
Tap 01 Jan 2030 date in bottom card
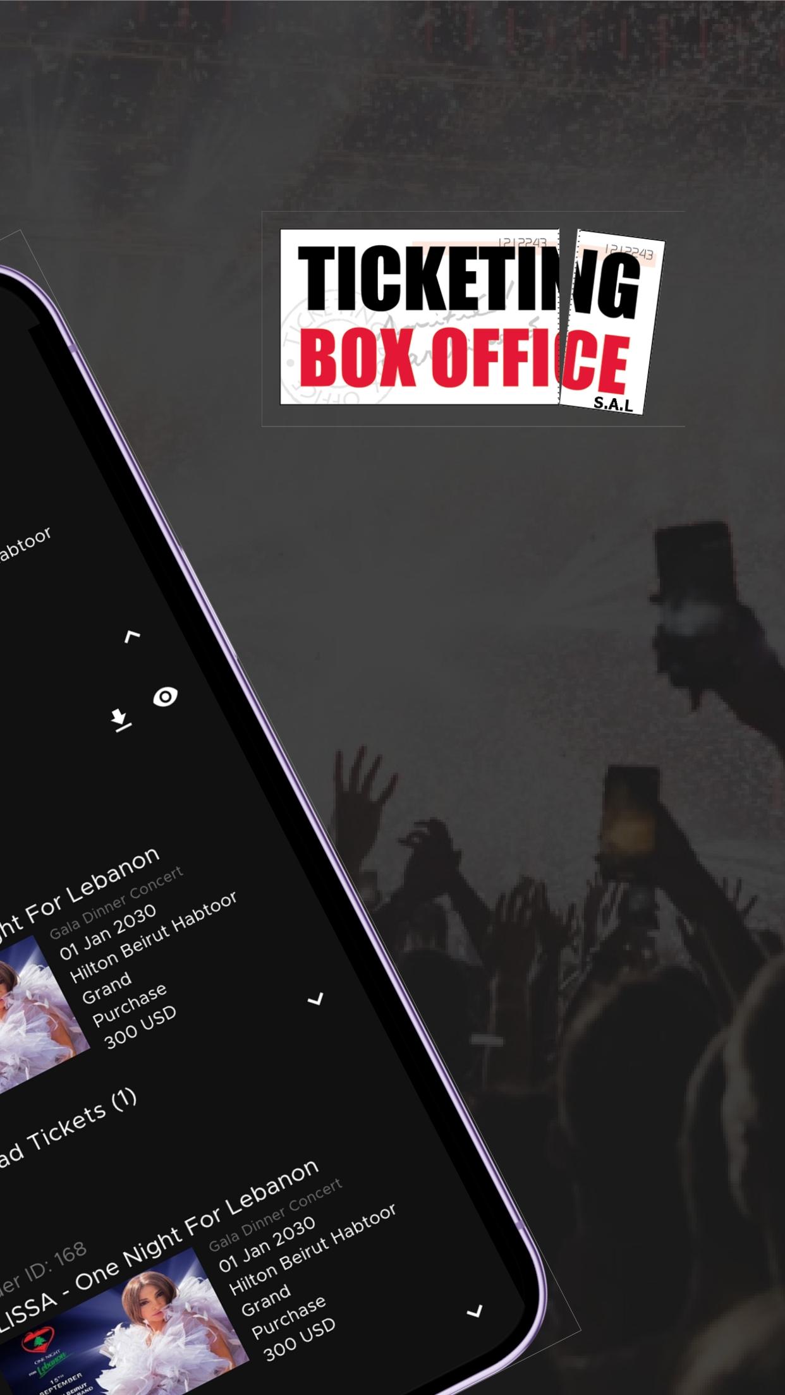point(267,1245)
